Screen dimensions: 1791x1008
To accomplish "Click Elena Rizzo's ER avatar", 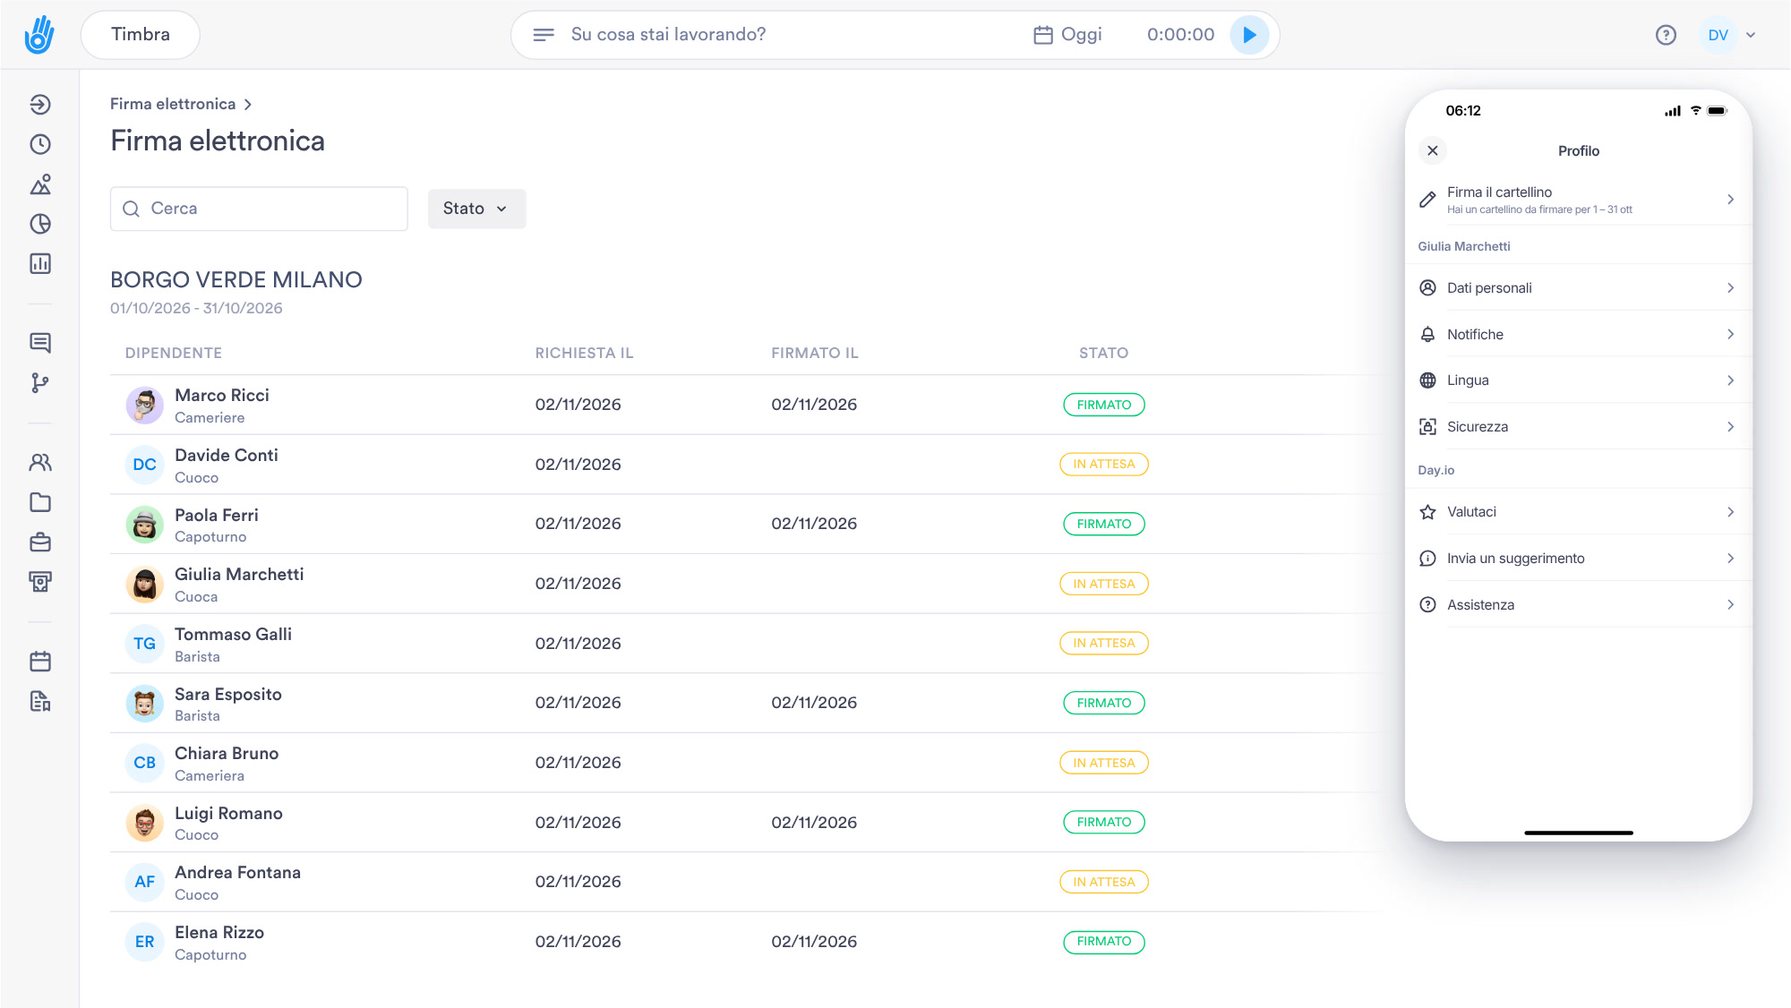I will pyautogui.click(x=144, y=942).
